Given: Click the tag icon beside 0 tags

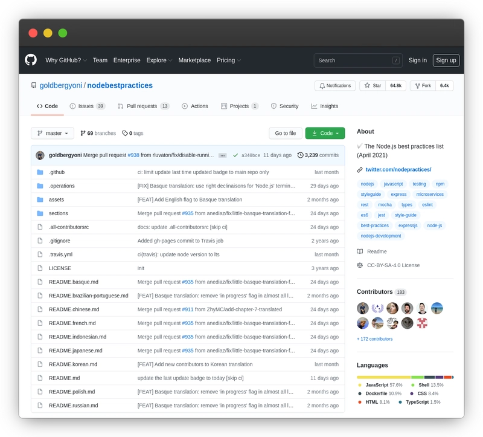Looking at the screenshot, I should point(125,133).
